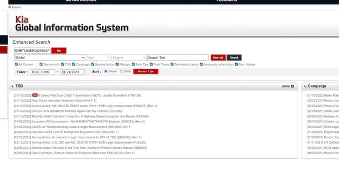Viewport: 339px width, 190px height.
Task: Click the black Reset button
Action: (234, 58)
